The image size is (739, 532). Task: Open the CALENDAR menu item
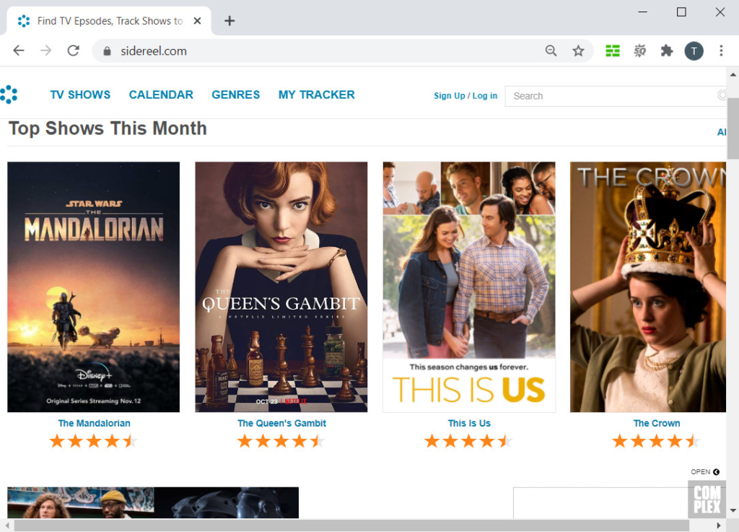(x=161, y=95)
